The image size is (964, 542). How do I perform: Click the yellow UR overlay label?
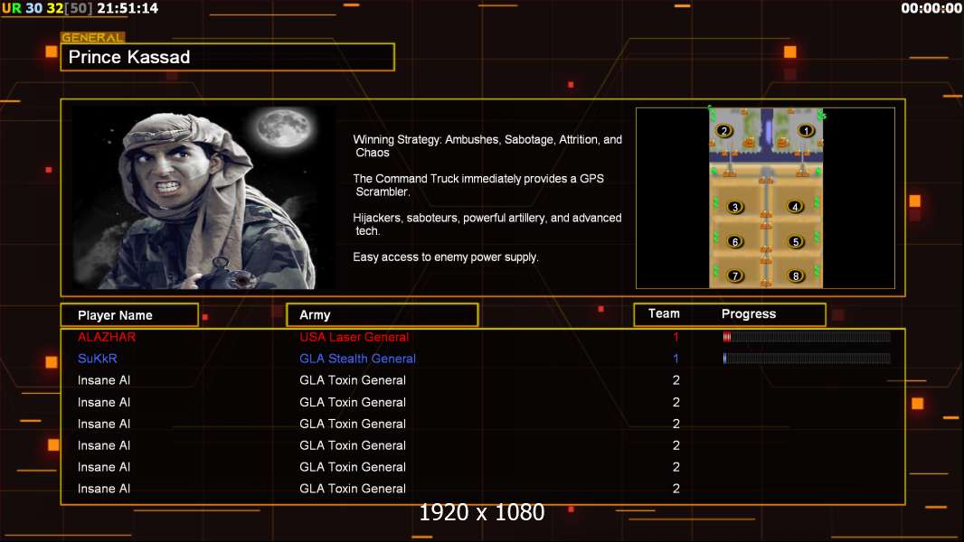[x=12, y=8]
